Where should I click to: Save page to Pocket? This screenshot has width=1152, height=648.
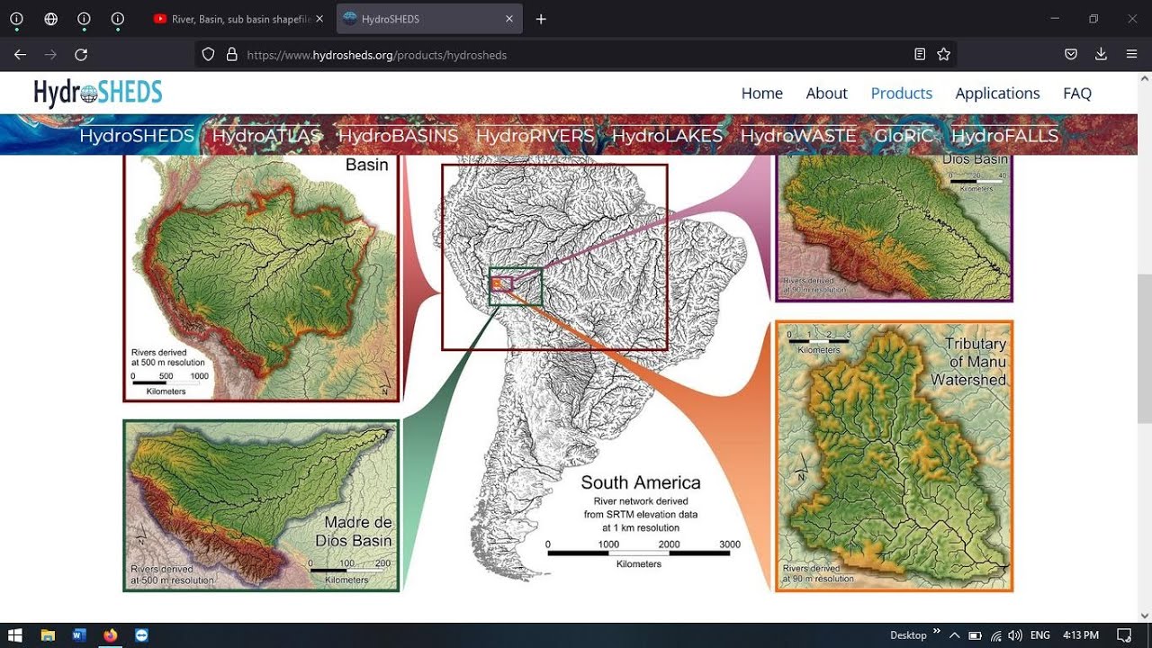pos(1071,55)
